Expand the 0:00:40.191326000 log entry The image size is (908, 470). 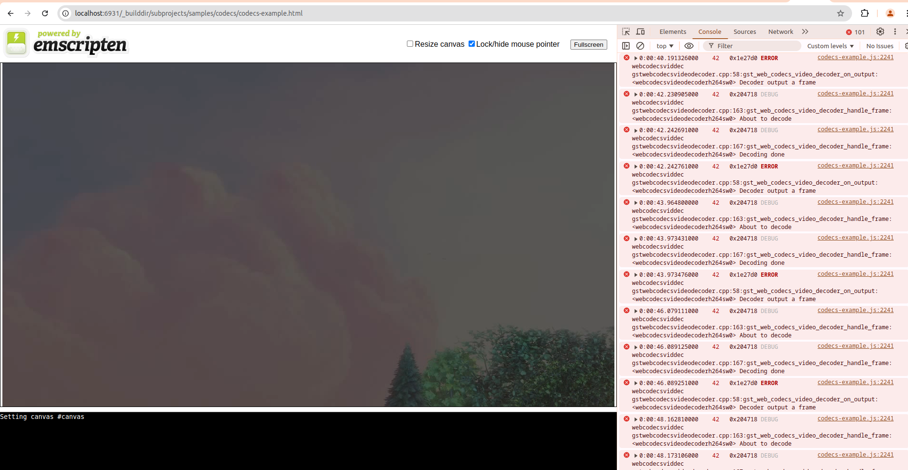click(636, 58)
